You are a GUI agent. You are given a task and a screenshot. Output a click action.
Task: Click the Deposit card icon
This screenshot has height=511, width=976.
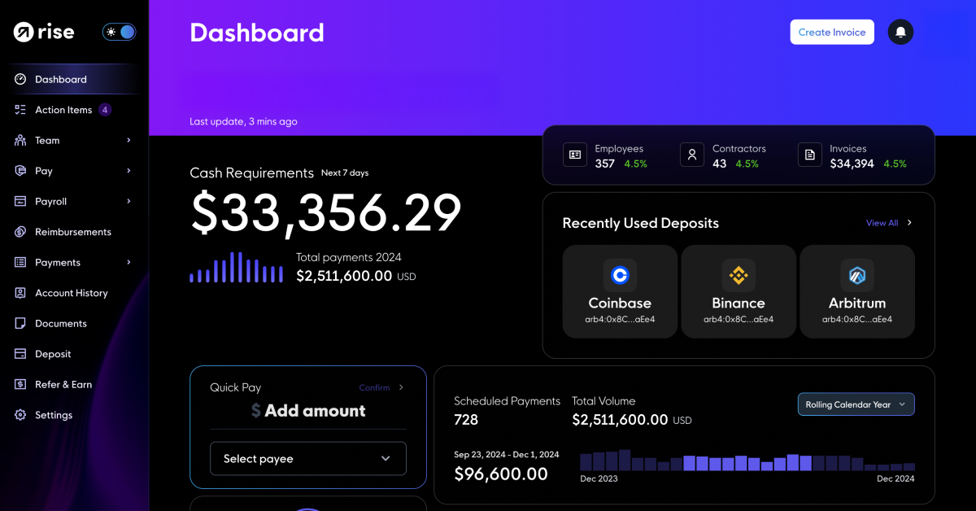(20, 354)
